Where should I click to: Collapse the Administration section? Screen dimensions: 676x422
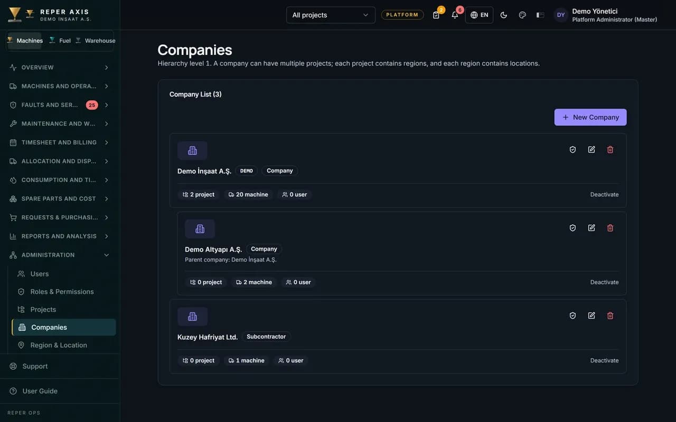[x=60, y=255]
